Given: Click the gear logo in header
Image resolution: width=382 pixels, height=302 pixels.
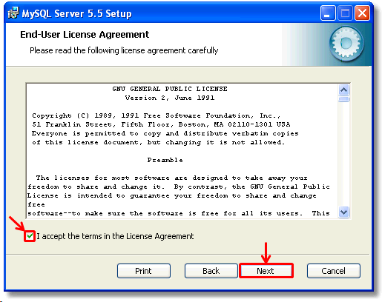Looking at the screenshot, I should tap(346, 44).
